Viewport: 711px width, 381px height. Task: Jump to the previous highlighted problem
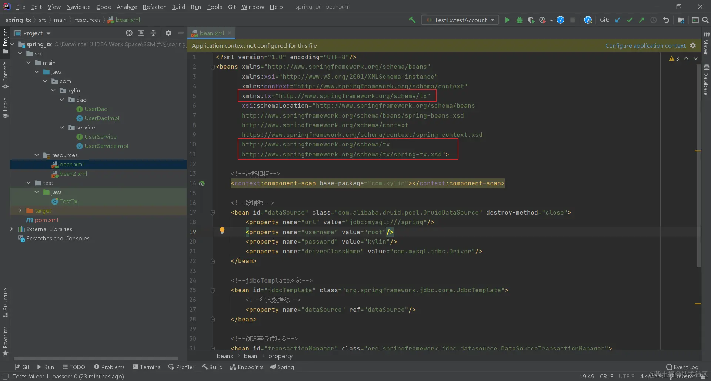click(686, 58)
